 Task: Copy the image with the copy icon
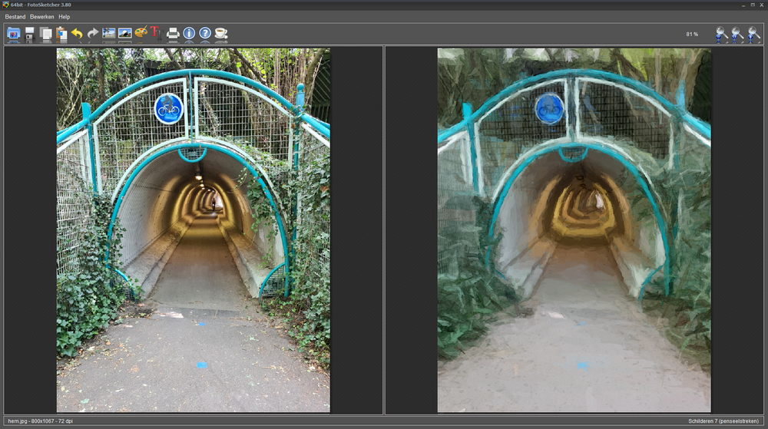45,34
